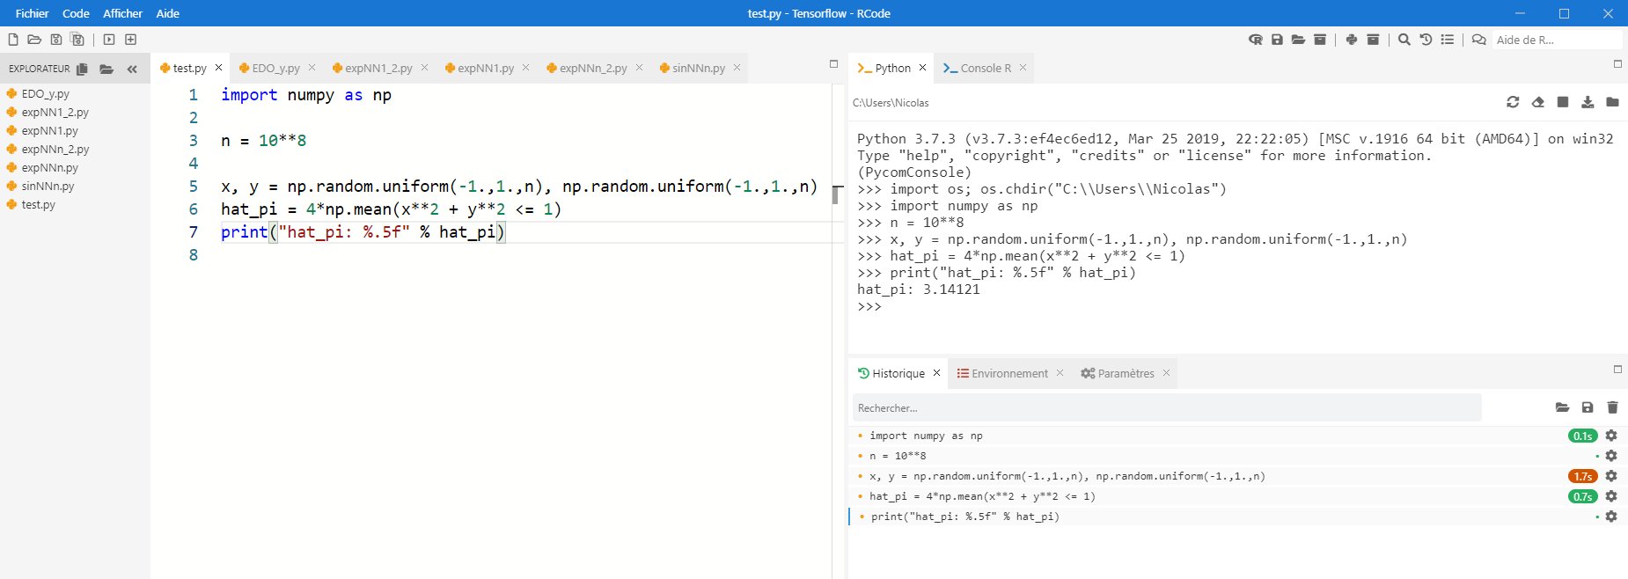
Task: Switch to the expNN1_2.py editor tab
Action: tap(378, 68)
